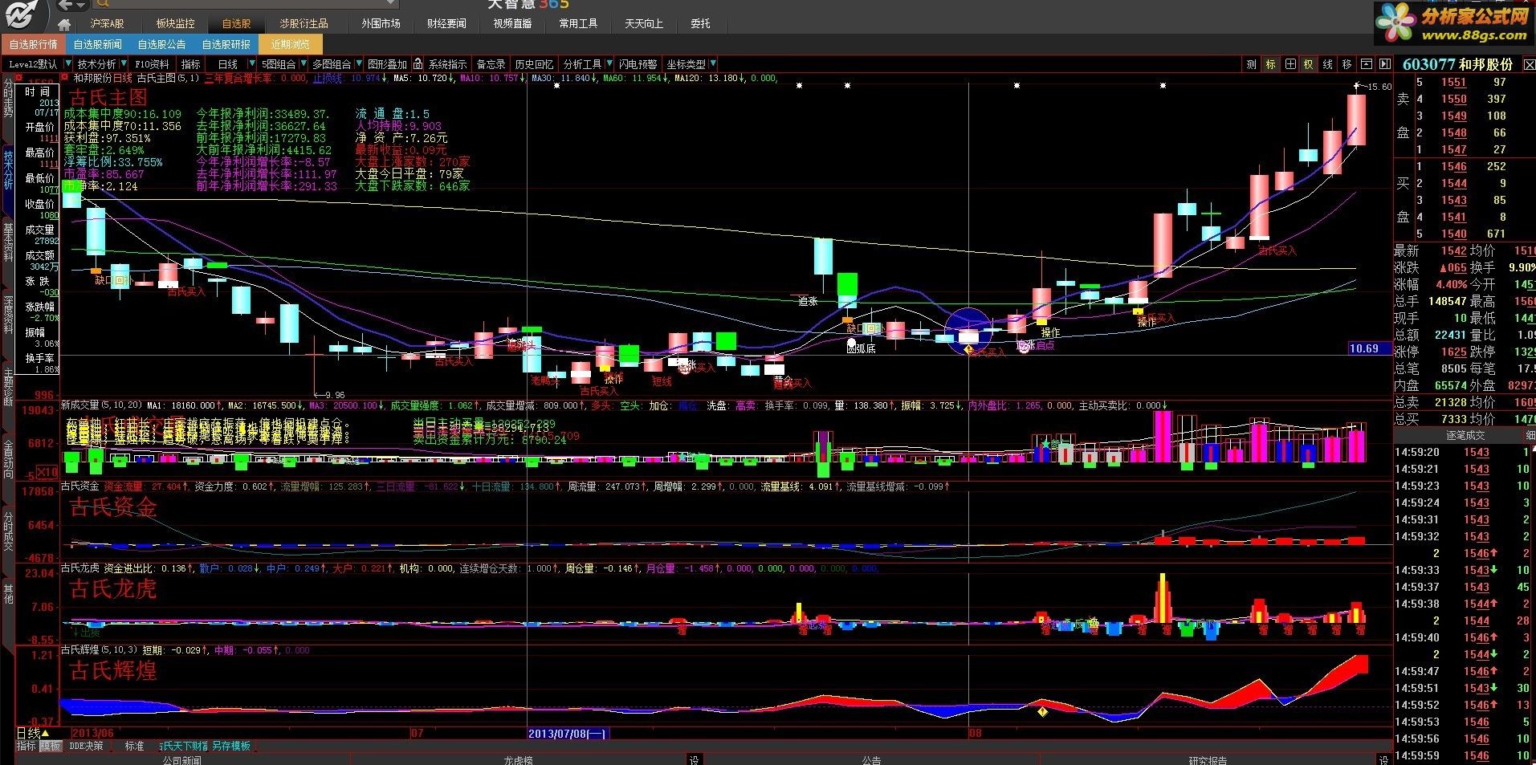The width and height of the screenshot is (1536, 765).
Task: Click the collapse-panel up-arrow window icon
Action: tap(1366, 64)
